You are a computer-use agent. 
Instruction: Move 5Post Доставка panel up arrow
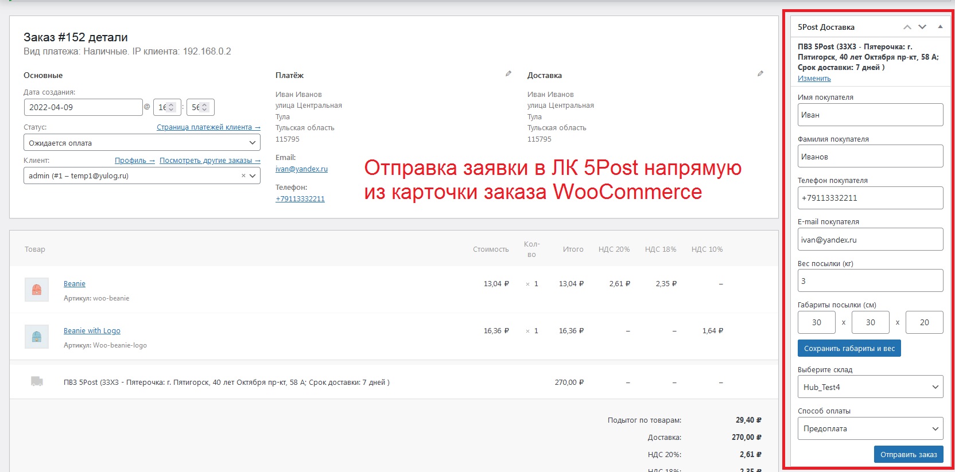(907, 27)
